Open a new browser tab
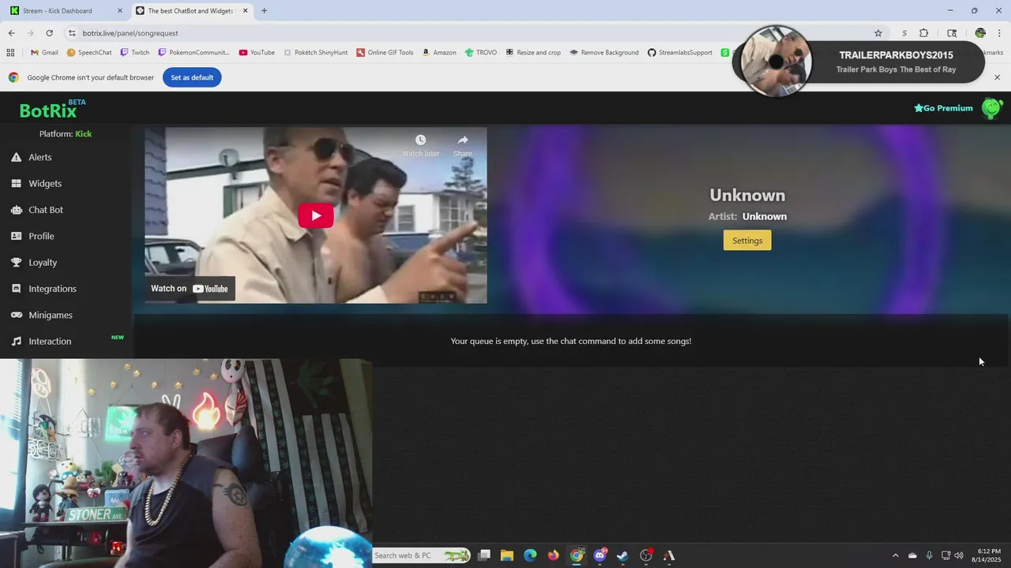This screenshot has width=1011, height=568. (x=264, y=11)
